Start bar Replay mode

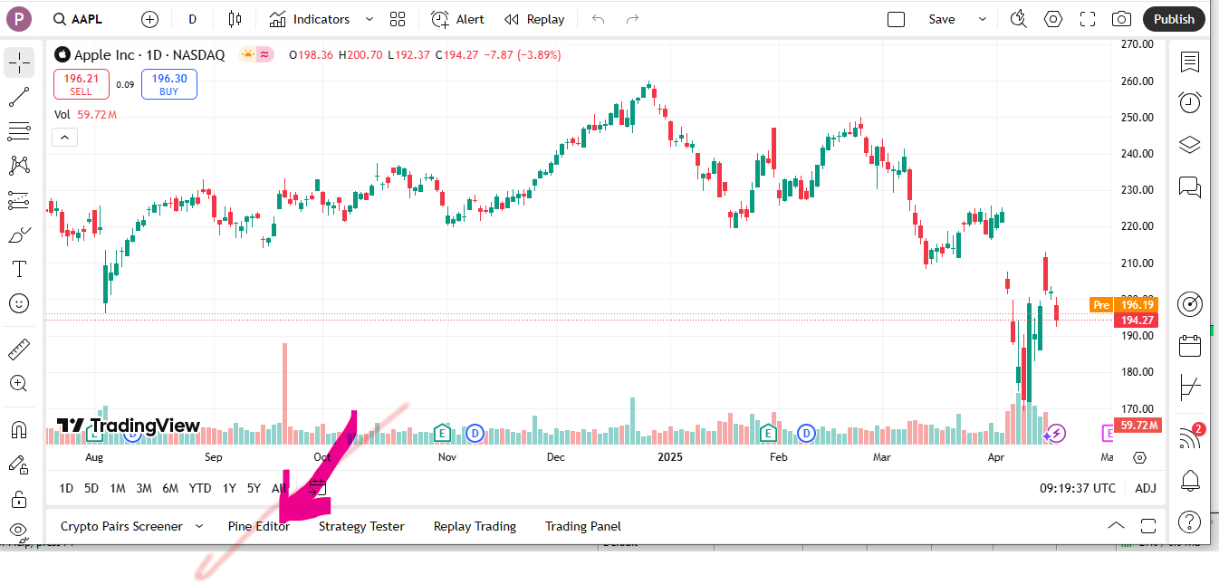point(534,19)
